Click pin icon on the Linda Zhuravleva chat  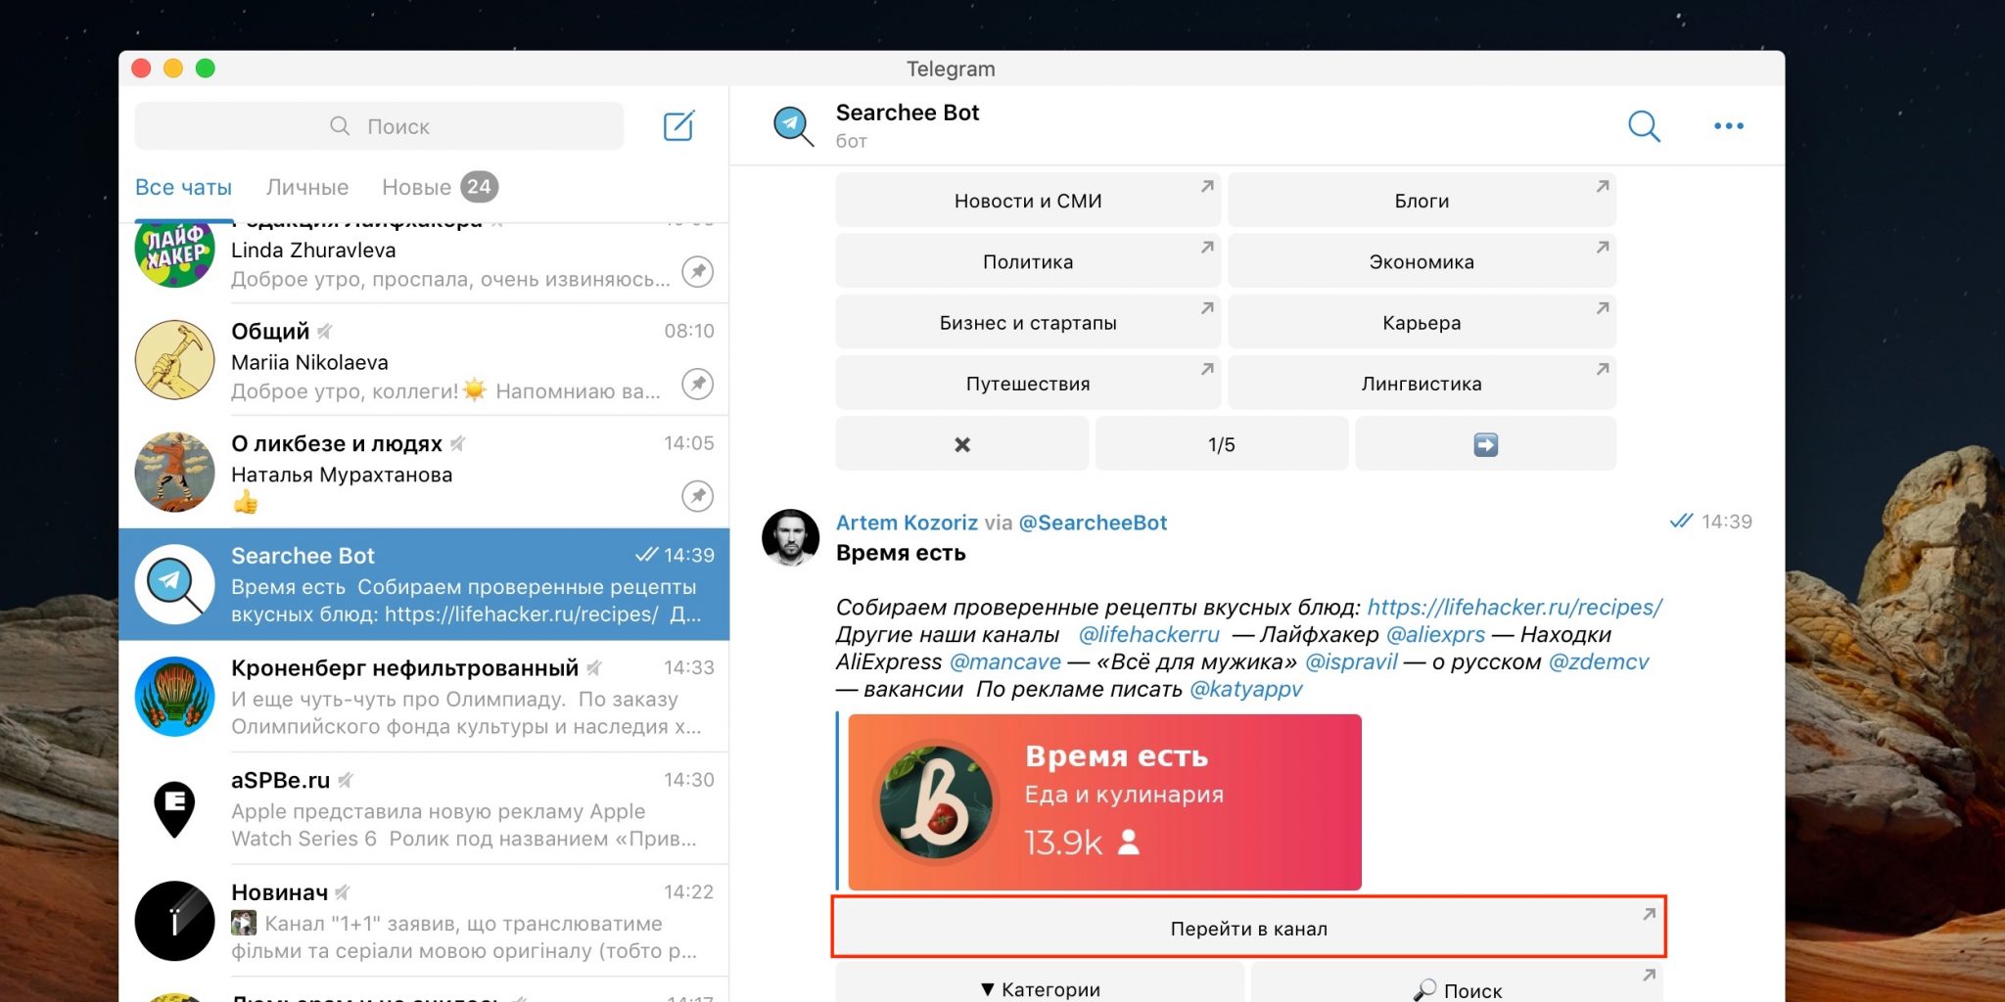click(697, 271)
